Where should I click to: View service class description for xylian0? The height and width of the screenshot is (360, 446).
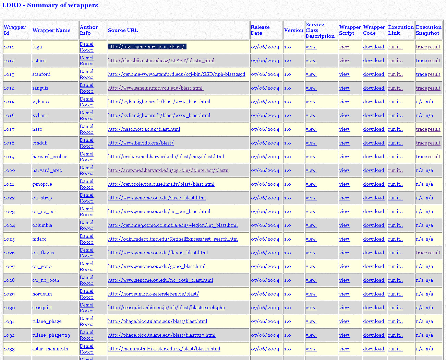(x=311, y=102)
